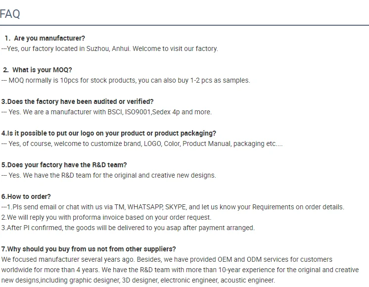The height and width of the screenshot is (287, 369).
Task: Click the line starting "worldwide for more than 4 years"
Action: pos(180,270)
